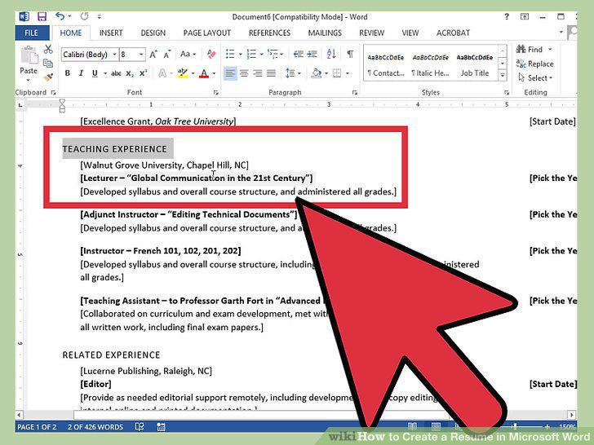Click Align Right icon

258,73
